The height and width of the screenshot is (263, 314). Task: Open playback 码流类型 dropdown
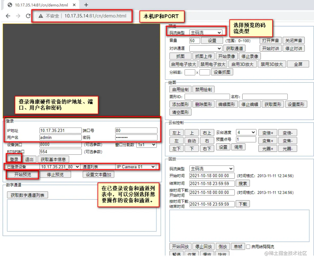point(212,169)
